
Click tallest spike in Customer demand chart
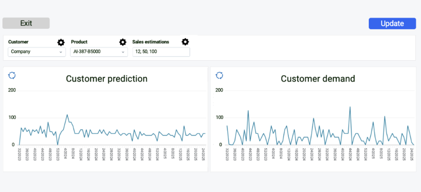click(350, 107)
